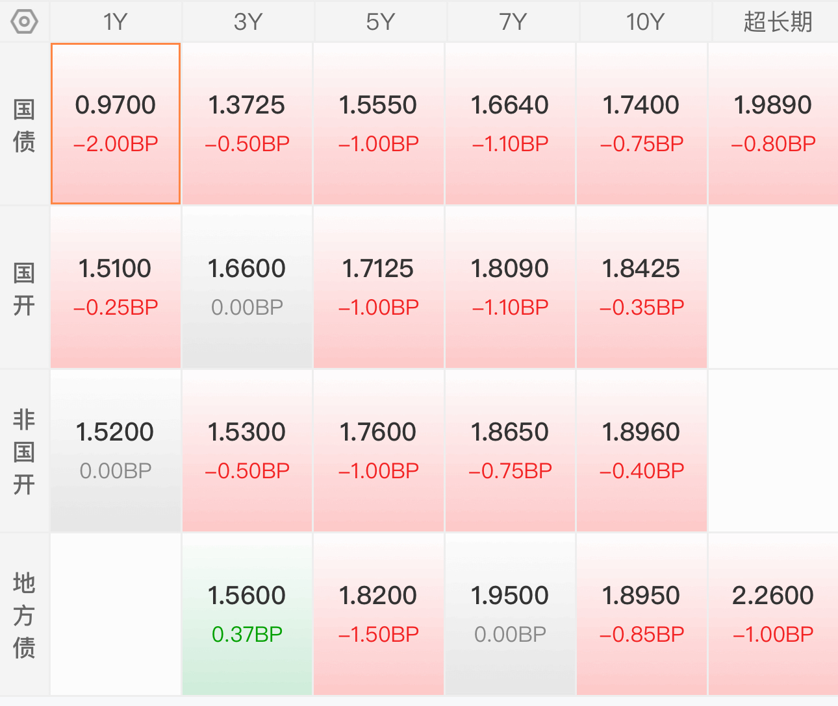Click the 1.3725 国债 3Y cell
Image resolution: width=838 pixels, height=706 pixels.
(x=248, y=124)
